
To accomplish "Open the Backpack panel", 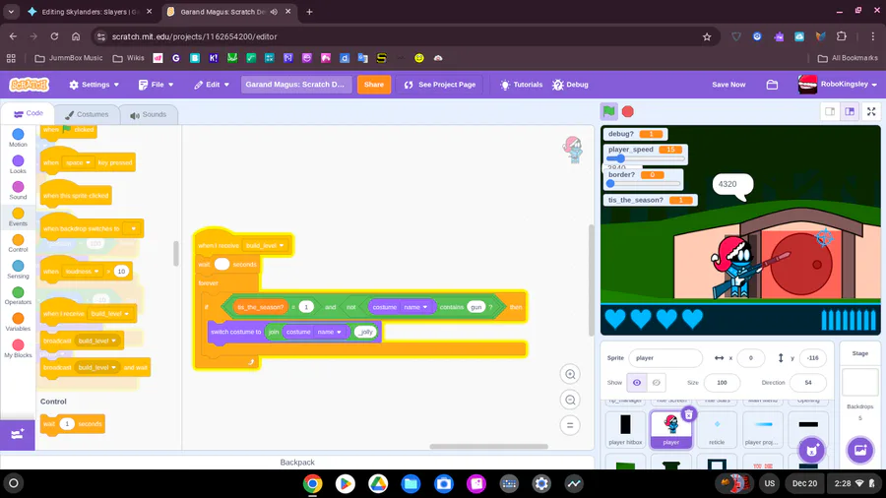I will pos(297,462).
